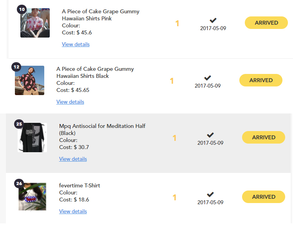Click the number 12 badge
Viewport: 293px width, 232px height.
point(16,67)
